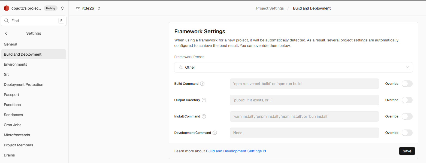The width and height of the screenshot is (426, 163).
Task: Open General settings section
Action: coord(34,44)
